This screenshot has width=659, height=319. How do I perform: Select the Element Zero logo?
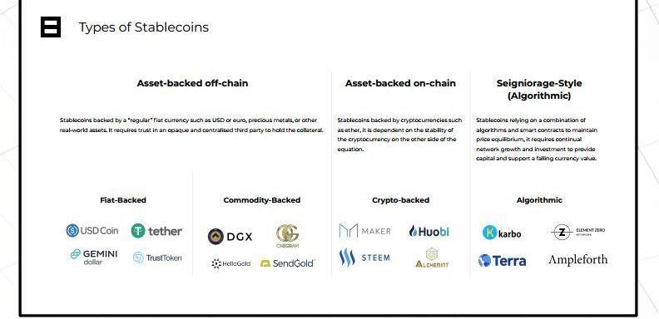[x=578, y=232]
